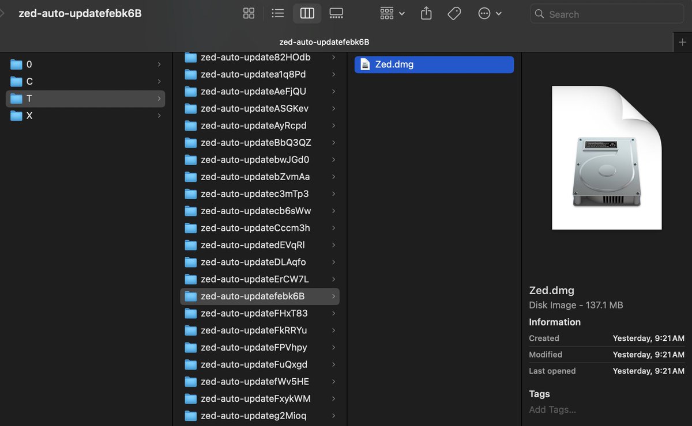Open folder zed-auto-updateErCW7L

coord(259,279)
